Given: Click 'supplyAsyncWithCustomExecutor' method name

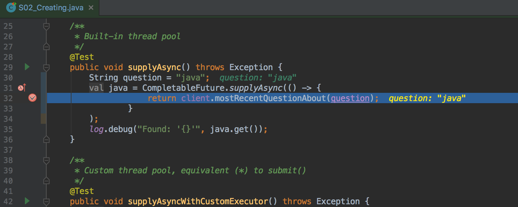Looking at the screenshot, I should click(x=198, y=201).
